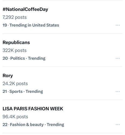The height and width of the screenshot is (135, 125).
Task: Open more options for #NationalCoffeeDay trend
Action: pyautogui.click(x=117, y=25)
